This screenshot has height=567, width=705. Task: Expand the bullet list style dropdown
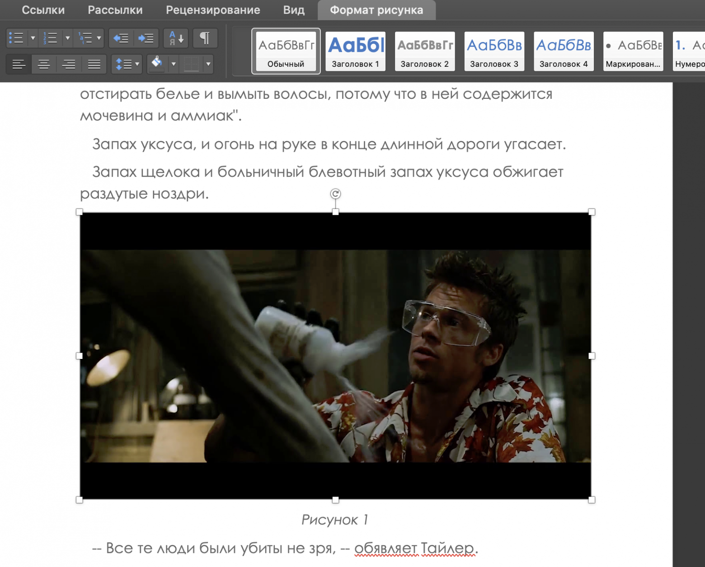coord(33,38)
